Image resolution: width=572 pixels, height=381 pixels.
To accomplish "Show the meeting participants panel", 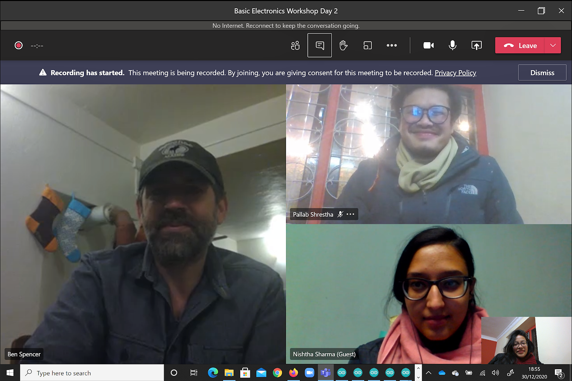I will click(295, 45).
